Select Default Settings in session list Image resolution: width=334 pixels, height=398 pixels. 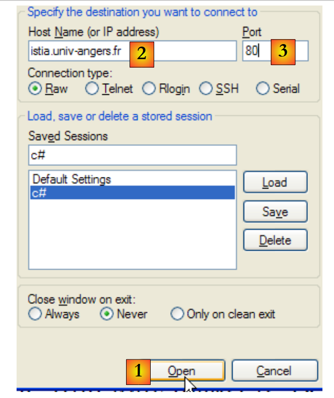tap(72, 179)
